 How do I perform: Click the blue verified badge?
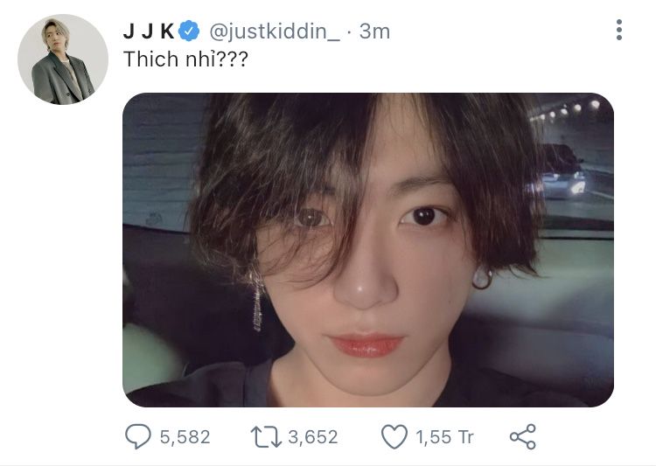pos(189,31)
